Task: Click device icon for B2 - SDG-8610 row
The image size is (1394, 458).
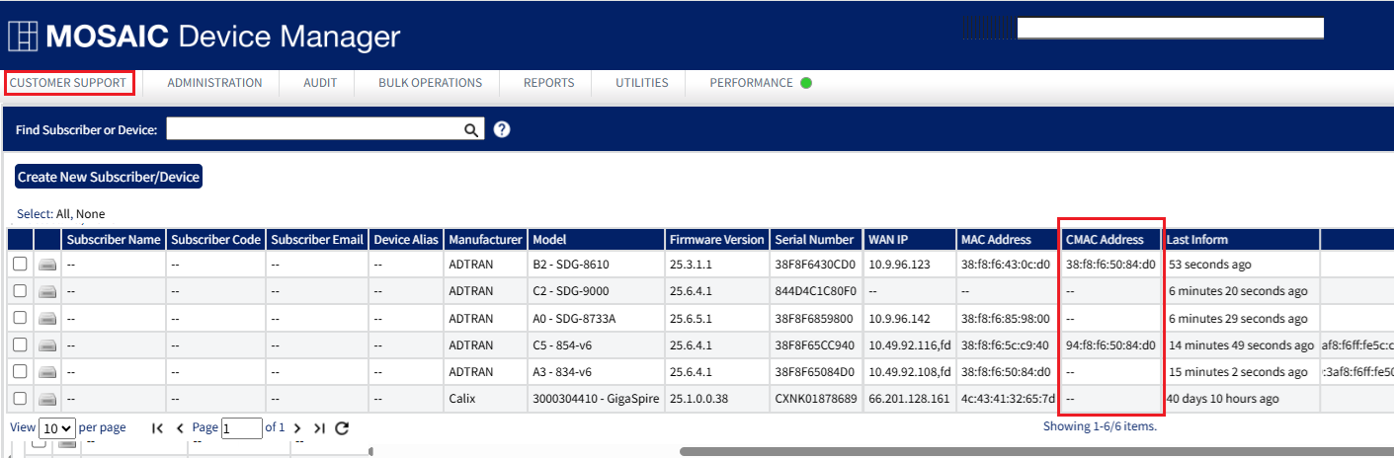Action: (47, 265)
